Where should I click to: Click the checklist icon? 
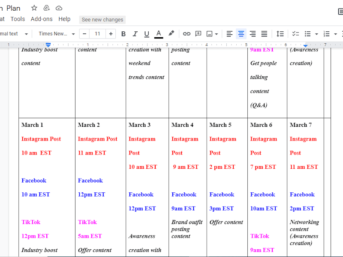(295, 34)
